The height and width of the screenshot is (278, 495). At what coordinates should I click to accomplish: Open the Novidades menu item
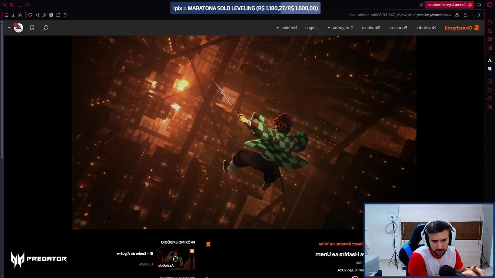(425, 28)
